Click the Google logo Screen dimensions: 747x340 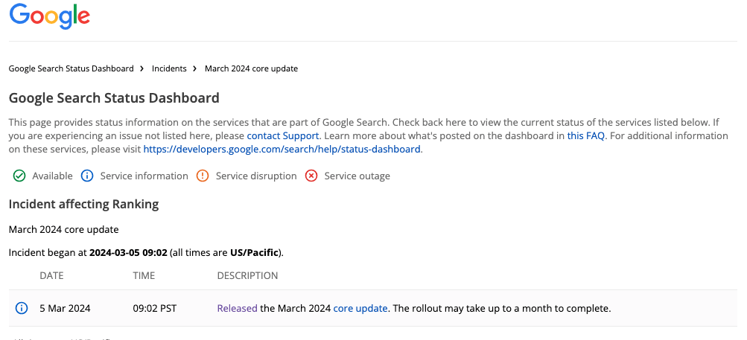pos(50,16)
